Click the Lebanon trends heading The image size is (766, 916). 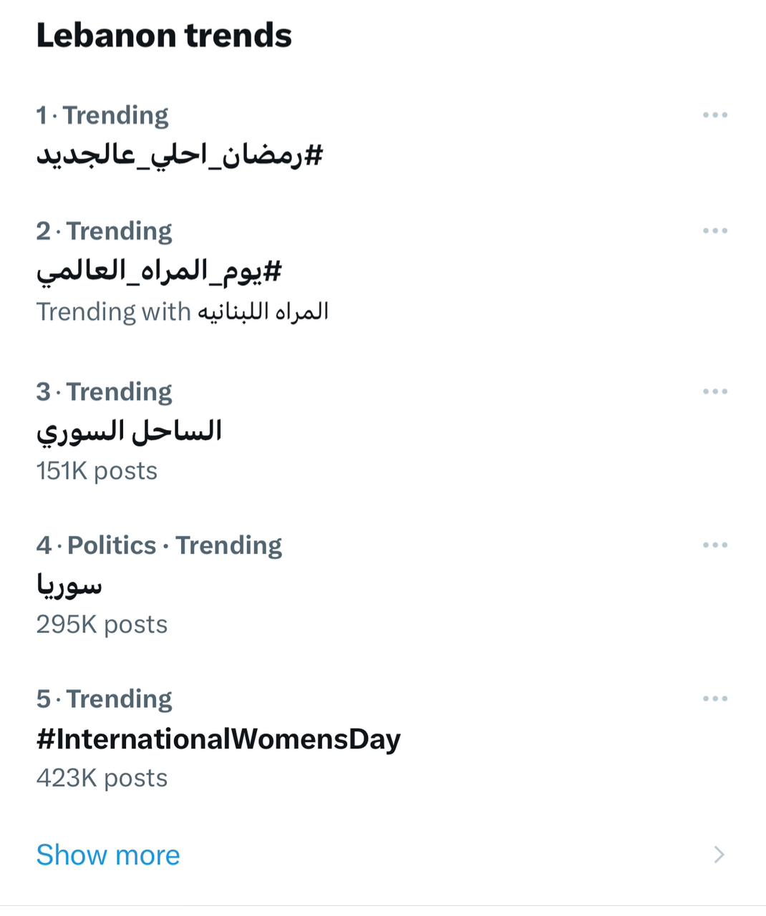coord(164,36)
